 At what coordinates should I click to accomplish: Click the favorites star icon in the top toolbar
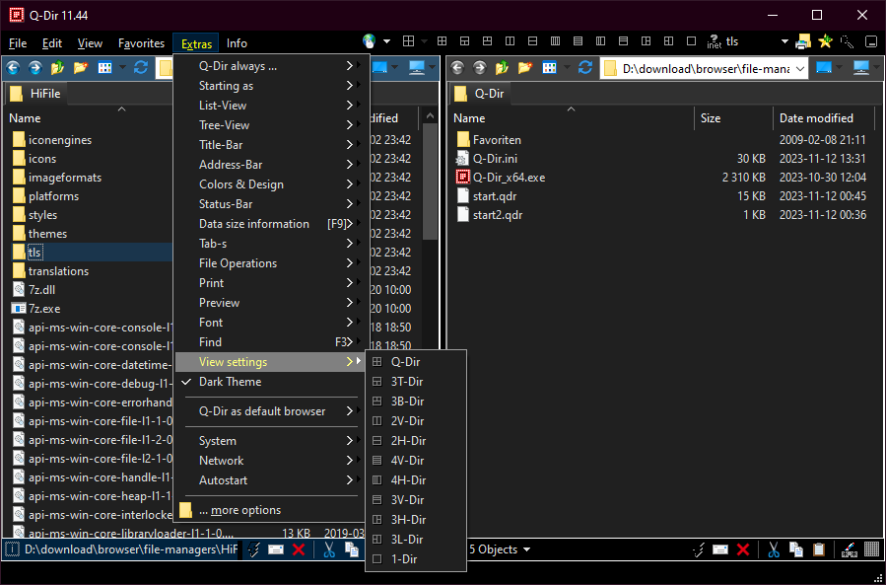point(826,42)
